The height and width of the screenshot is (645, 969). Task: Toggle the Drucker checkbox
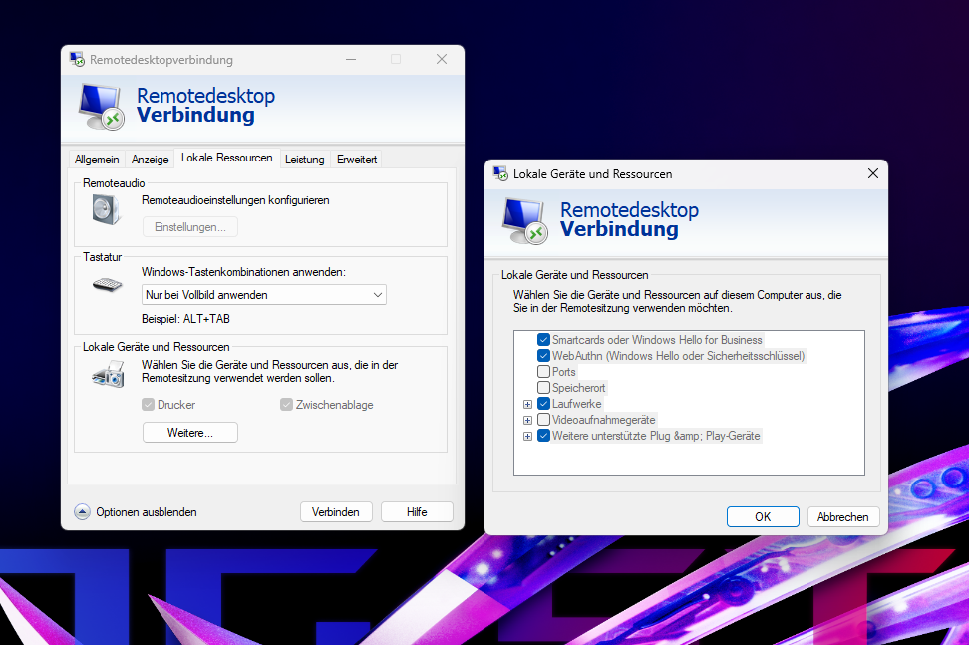tap(148, 405)
